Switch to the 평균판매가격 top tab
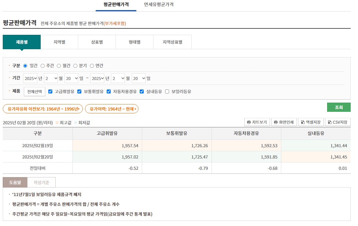 coord(116,5)
